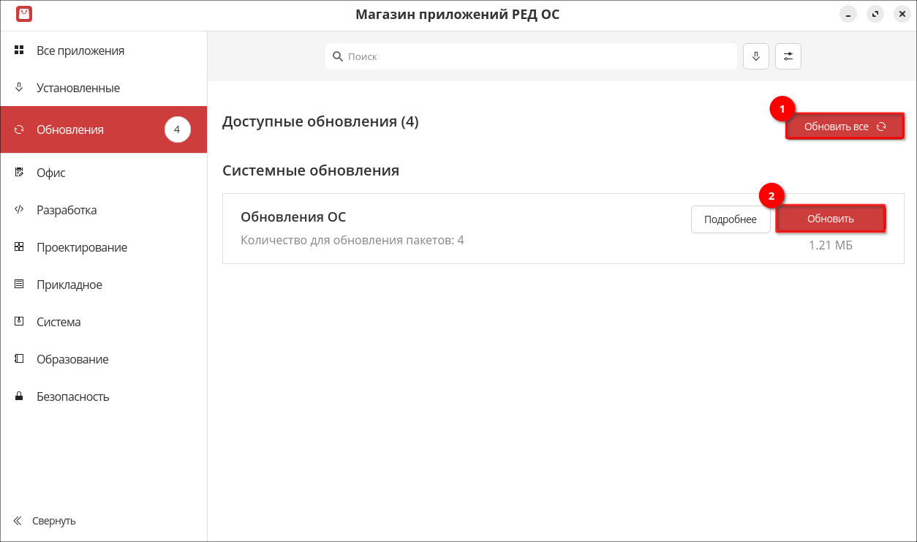Click Подробнее for OS updates
This screenshot has height=542, width=917.
coord(730,219)
